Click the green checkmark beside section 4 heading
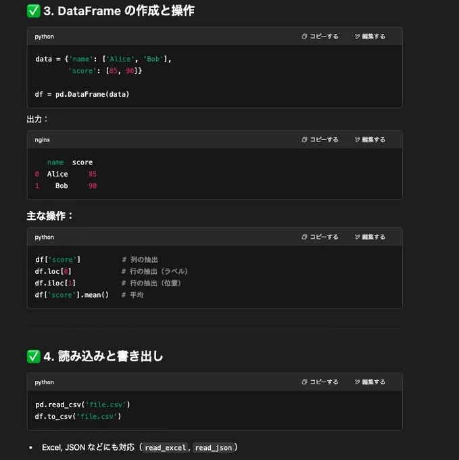This screenshot has height=460, width=459. click(33, 356)
